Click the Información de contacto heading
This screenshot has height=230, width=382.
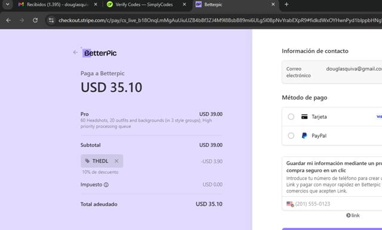pos(315,51)
